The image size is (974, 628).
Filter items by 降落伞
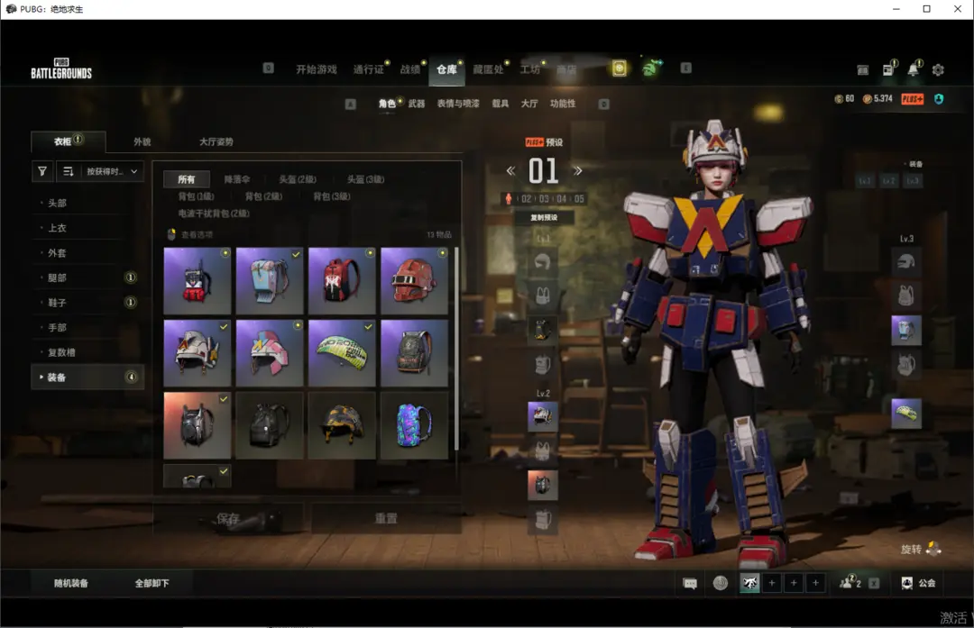[x=236, y=179]
